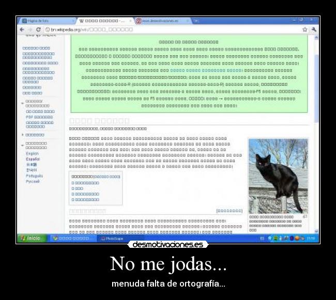The width and height of the screenshot is (336, 300).
Task: Click the browser forward arrow
Action: point(30,29)
